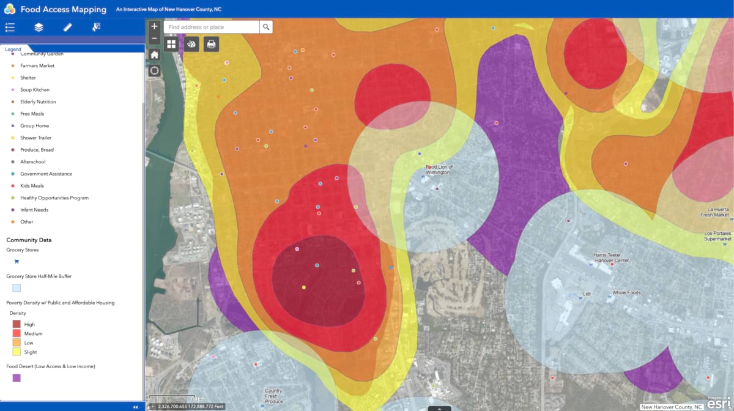
Task: Open the Print widget
Action: pos(211,44)
